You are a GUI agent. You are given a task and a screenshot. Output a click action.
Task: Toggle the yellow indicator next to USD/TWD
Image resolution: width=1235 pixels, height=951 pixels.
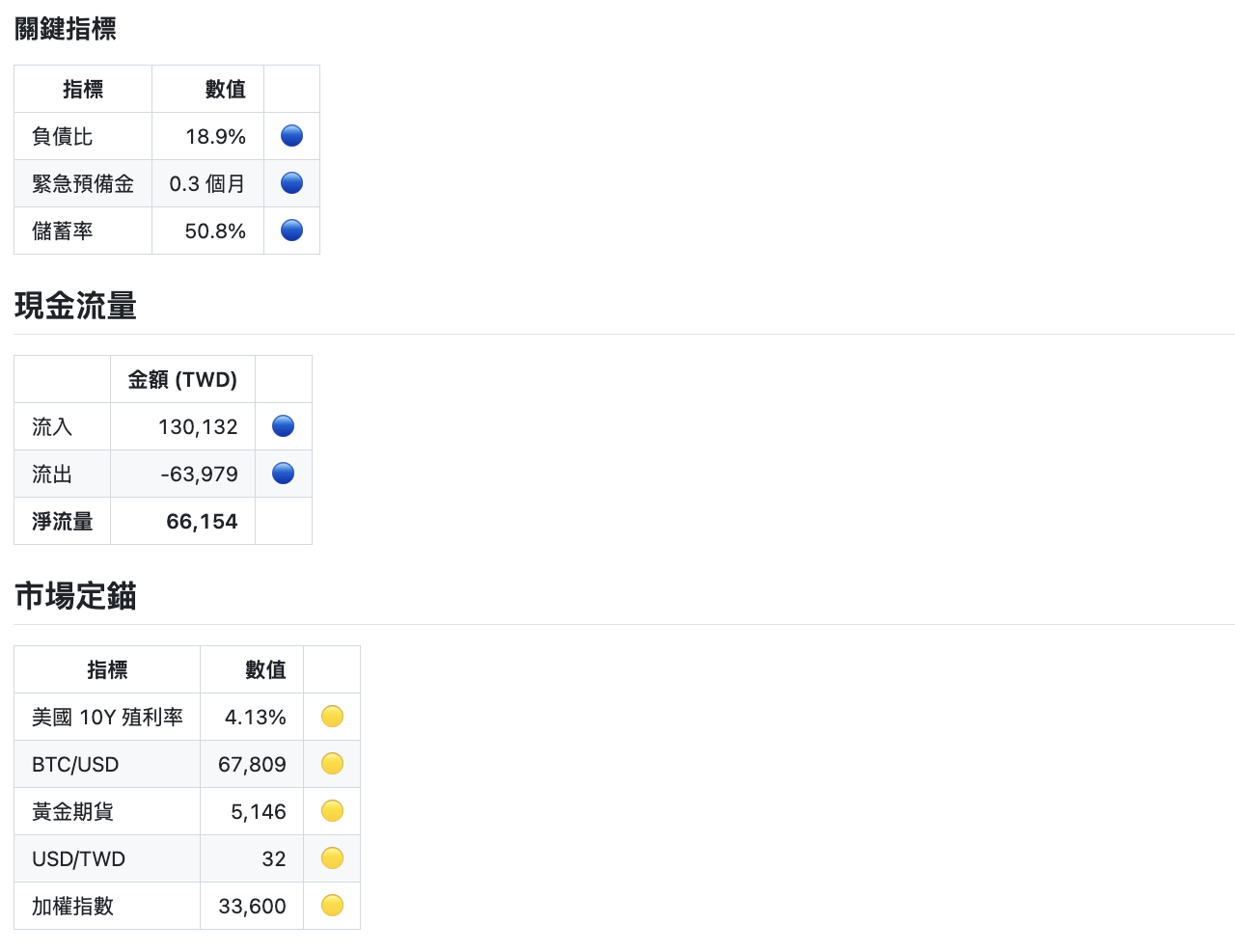click(331, 857)
